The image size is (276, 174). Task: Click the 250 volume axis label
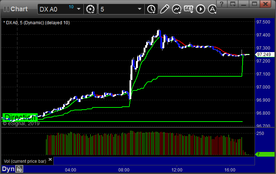tap(260, 133)
